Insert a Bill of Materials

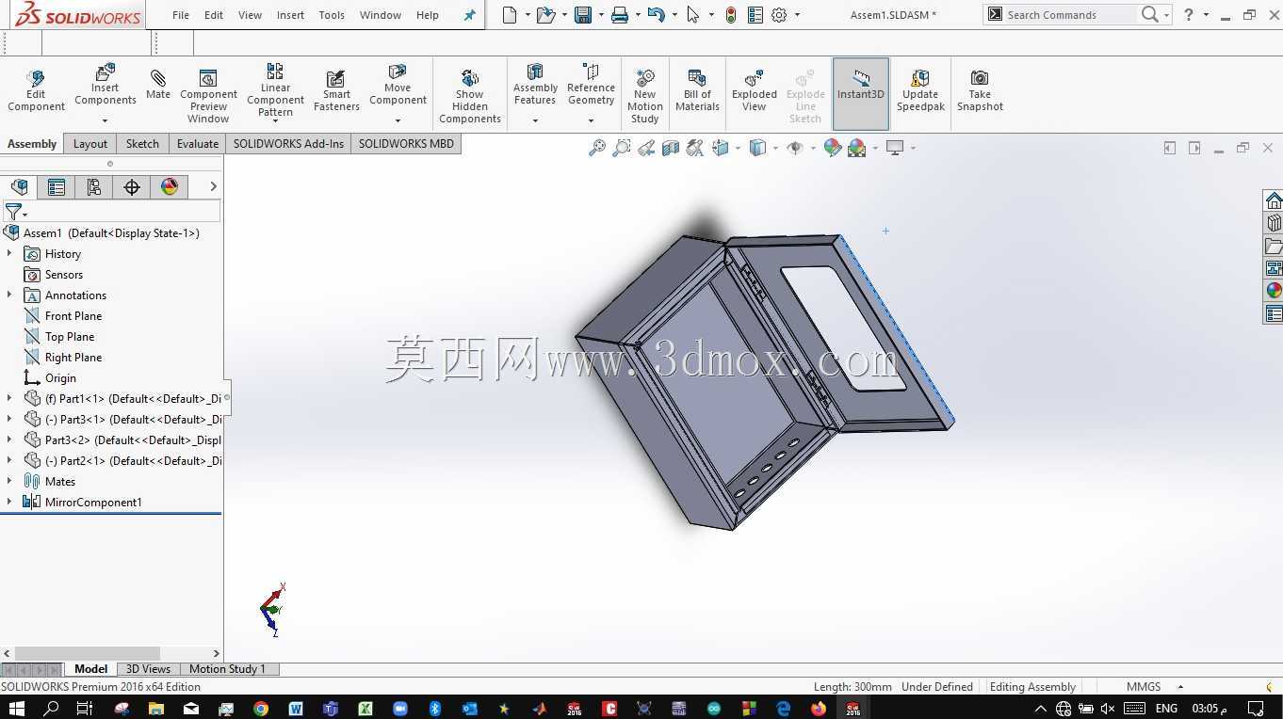click(697, 91)
